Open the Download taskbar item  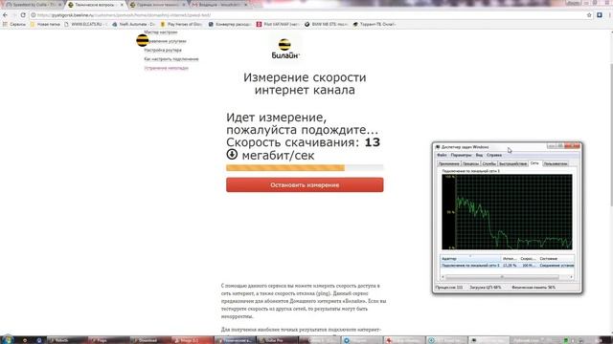pyautogui.click(x=150, y=340)
